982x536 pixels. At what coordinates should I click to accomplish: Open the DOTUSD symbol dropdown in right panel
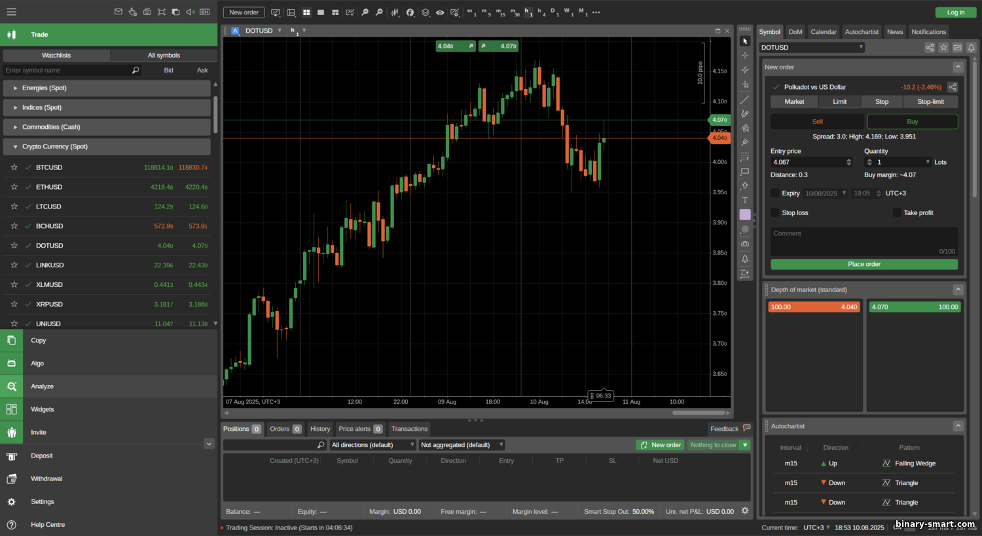coord(812,47)
